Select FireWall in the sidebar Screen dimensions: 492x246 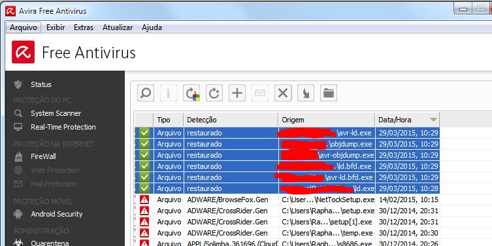click(x=43, y=156)
